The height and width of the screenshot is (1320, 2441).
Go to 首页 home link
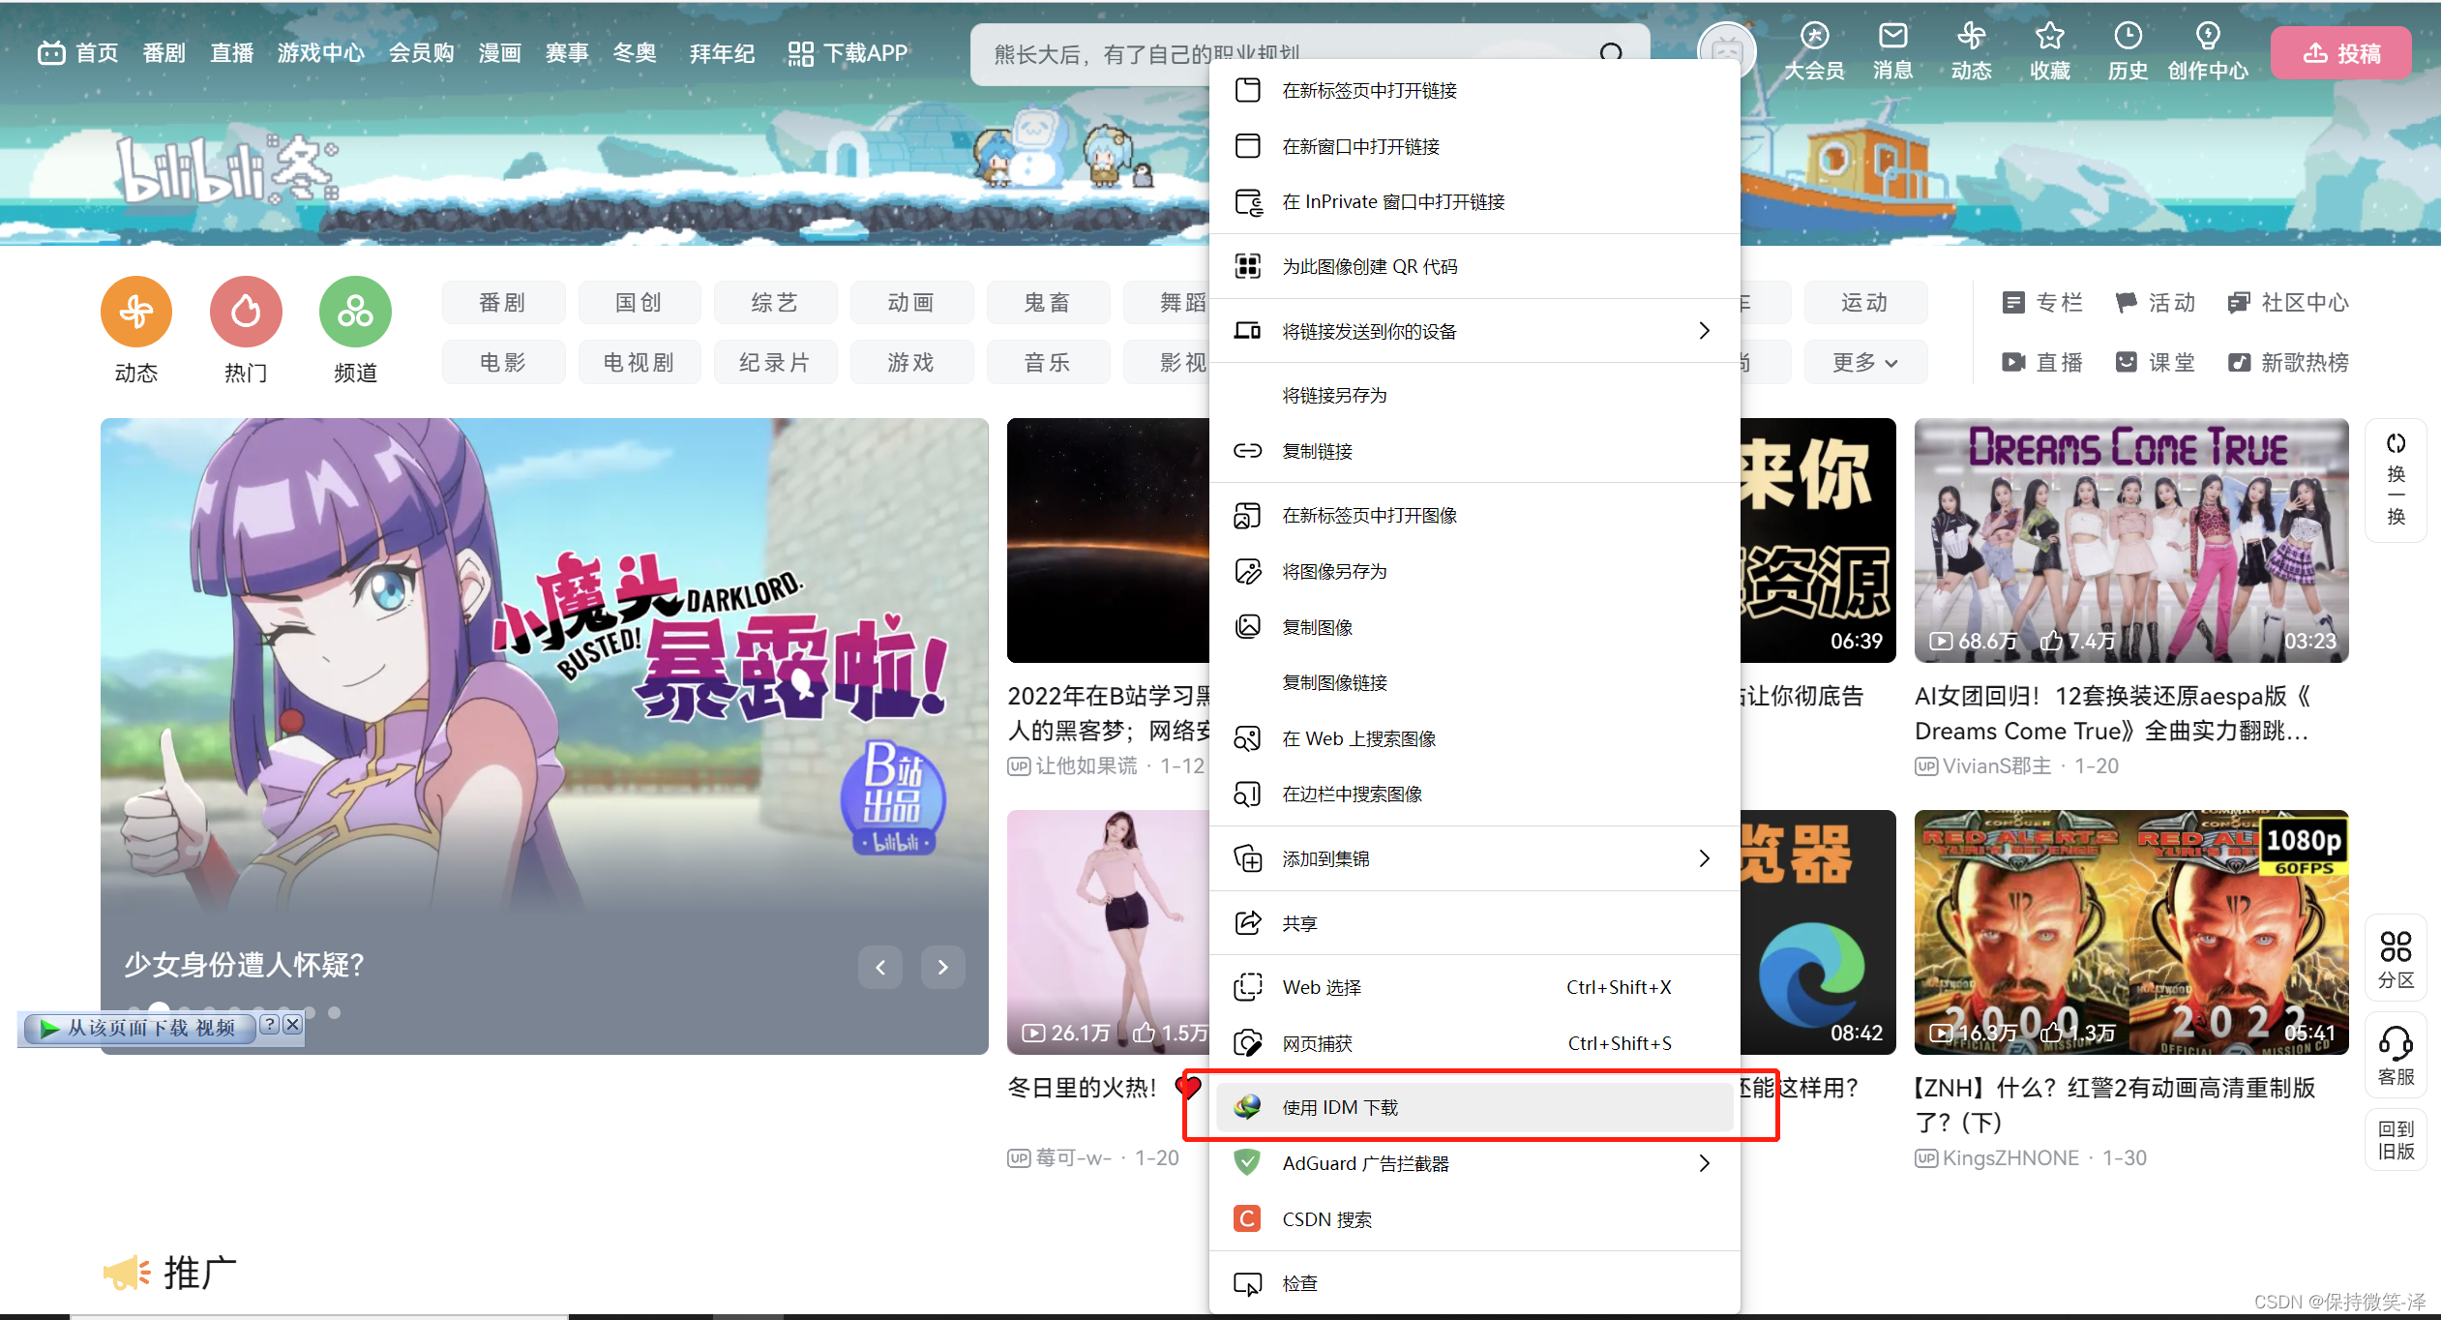[x=78, y=53]
